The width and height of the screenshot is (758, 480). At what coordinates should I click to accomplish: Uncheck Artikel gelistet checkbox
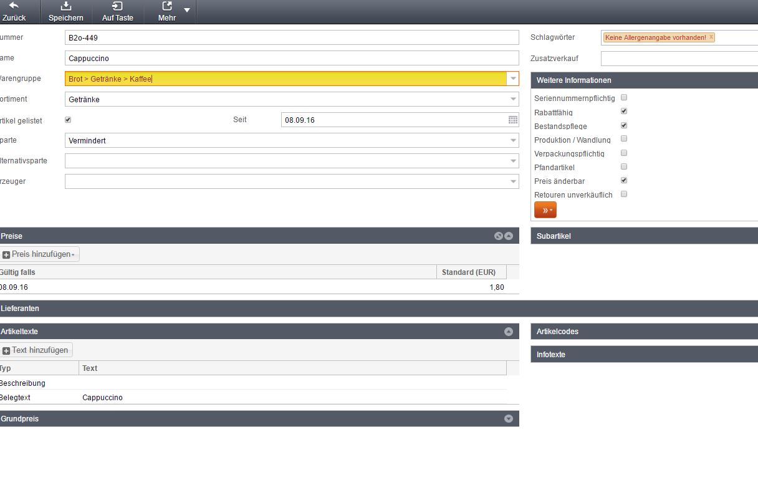68,120
